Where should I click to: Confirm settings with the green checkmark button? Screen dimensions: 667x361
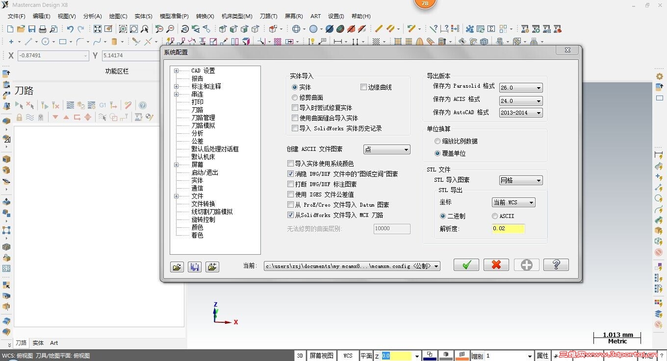point(465,265)
